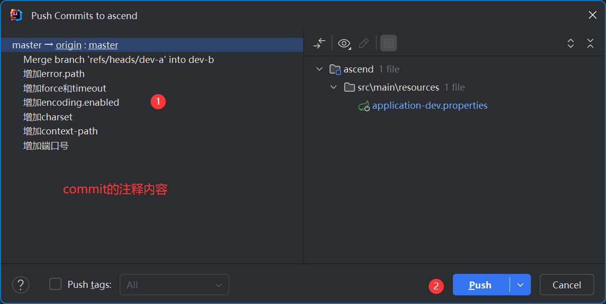Enable the Push tags checkbox
Image resolution: width=606 pixels, height=304 pixels.
pos(55,284)
